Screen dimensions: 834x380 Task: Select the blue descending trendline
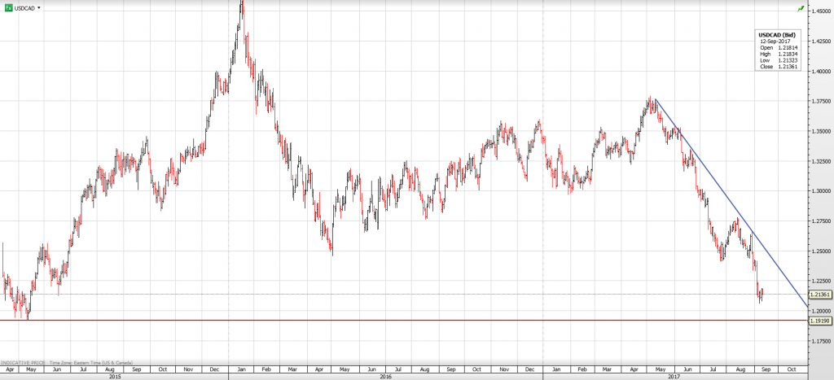click(x=733, y=203)
